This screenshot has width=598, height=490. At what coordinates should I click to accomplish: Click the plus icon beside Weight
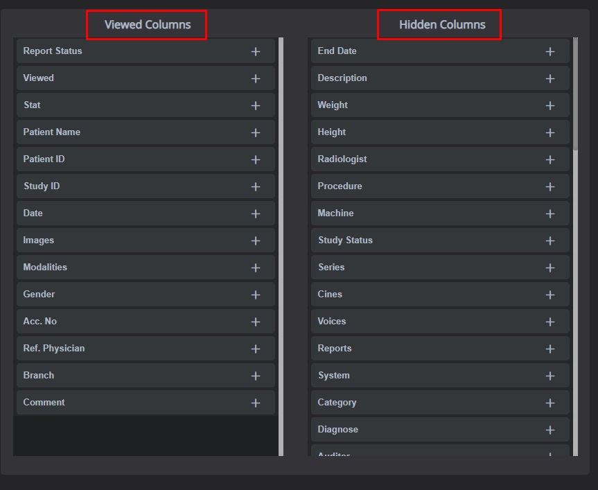click(550, 105)
